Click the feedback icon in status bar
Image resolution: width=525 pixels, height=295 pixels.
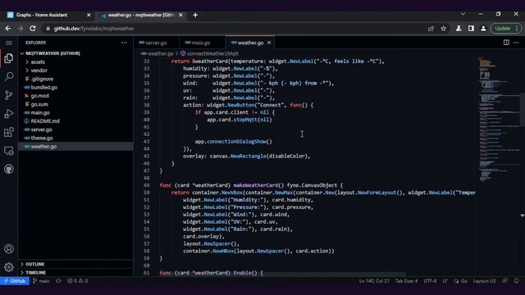tap(505, 281)
